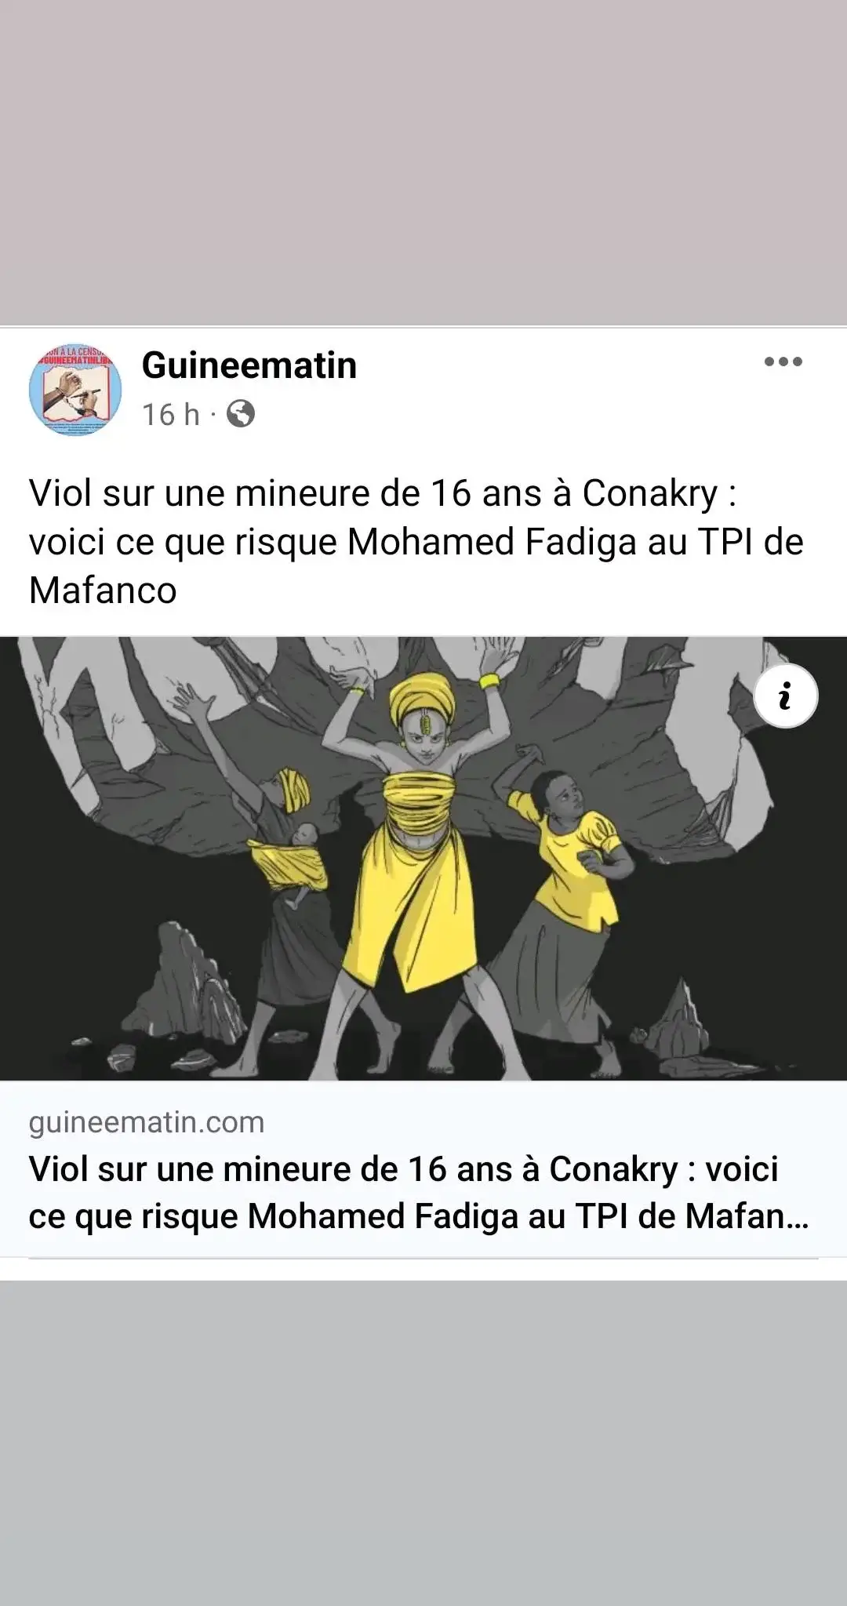The image size is (847, 1606).
Task: Tap the word Mafanco in the caption
Action: click(103, 590)
